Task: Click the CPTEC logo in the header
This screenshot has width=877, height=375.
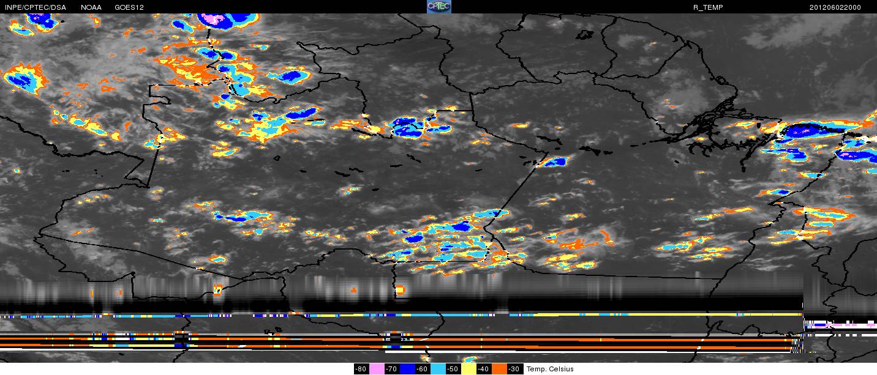Action: coord(438,7)
